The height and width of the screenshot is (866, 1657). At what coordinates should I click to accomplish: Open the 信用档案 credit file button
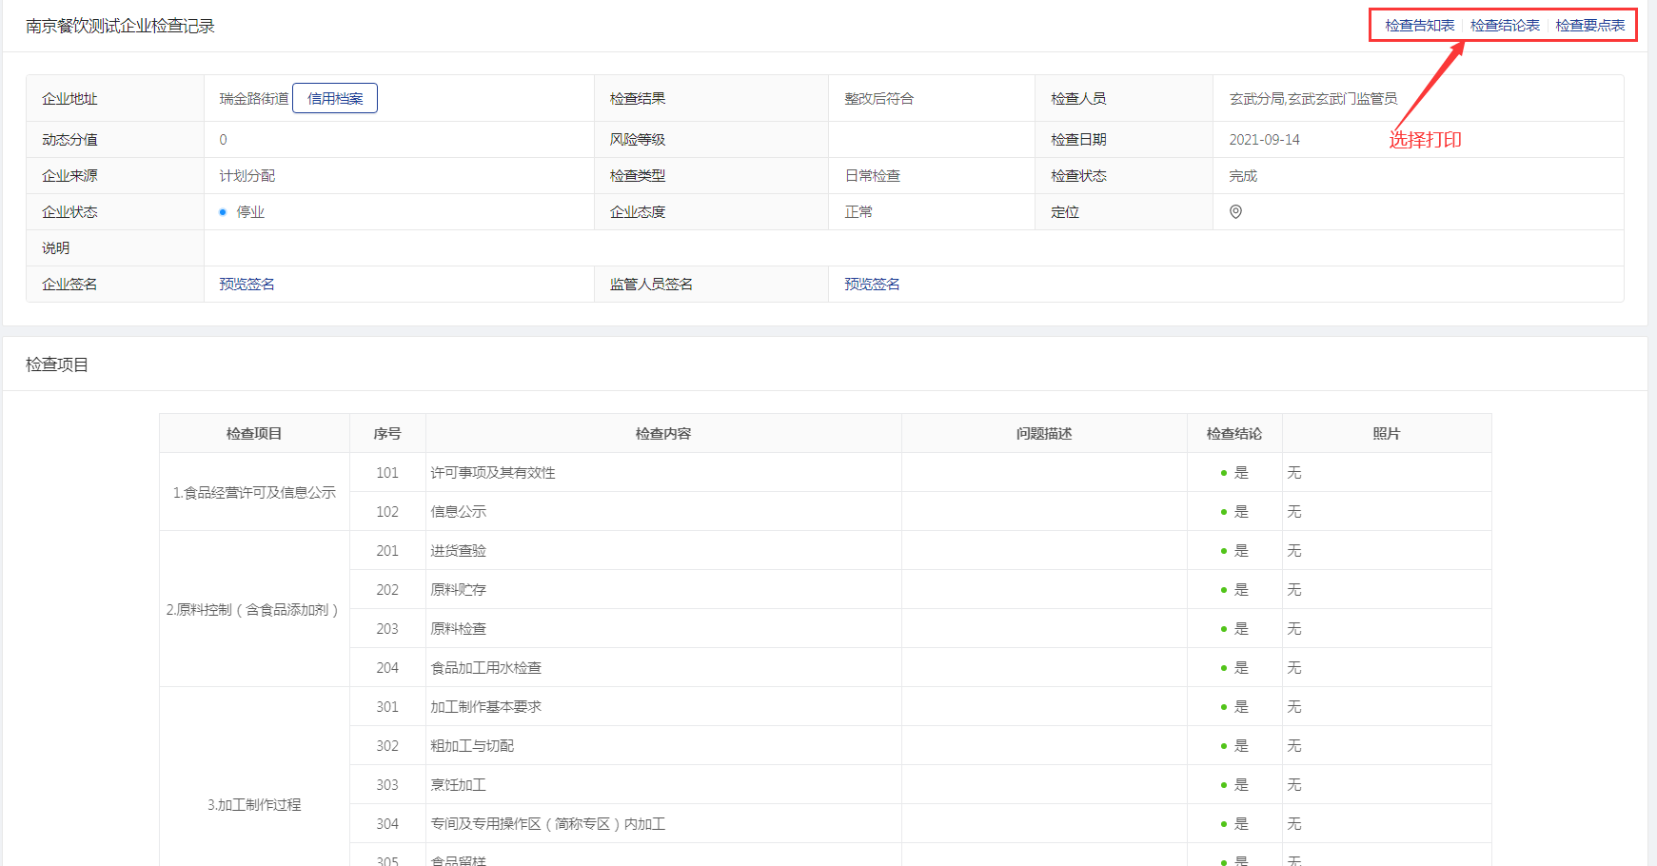tap(335, 98)
